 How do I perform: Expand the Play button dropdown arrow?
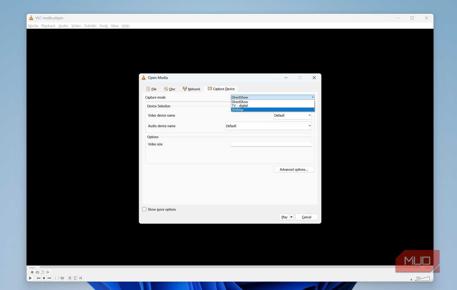[x=291, y=217]
